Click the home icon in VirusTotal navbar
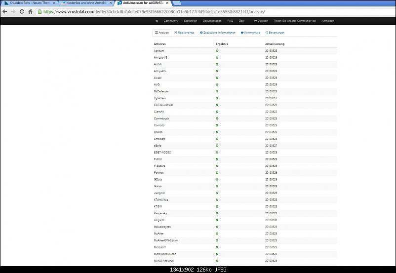The image size is (396, 273). pos(157,21)
